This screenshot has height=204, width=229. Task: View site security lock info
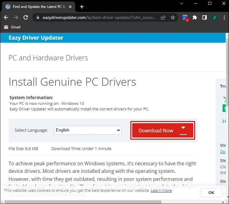(38, 17)
